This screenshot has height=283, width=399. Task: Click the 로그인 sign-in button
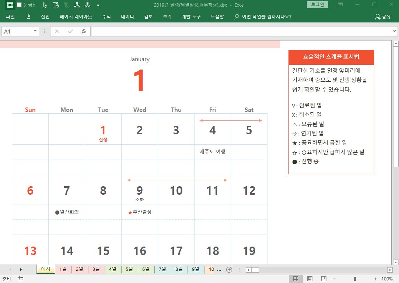pos(318,4)
